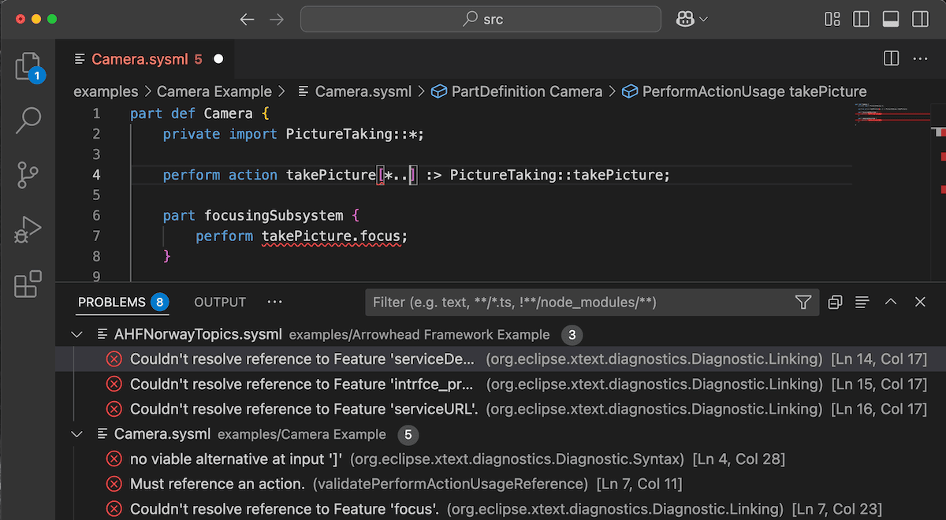
Task: Click 'focusingSubsystem' on line 6
Action: [x=274, y=216]
